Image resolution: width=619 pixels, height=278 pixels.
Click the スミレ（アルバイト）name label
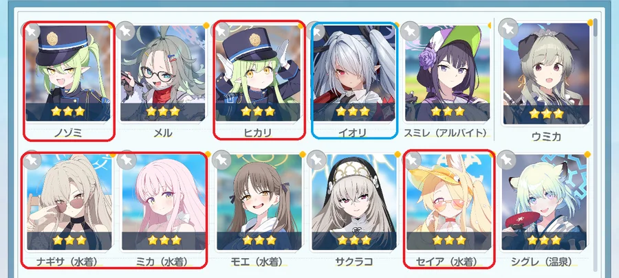click(445, 132)
